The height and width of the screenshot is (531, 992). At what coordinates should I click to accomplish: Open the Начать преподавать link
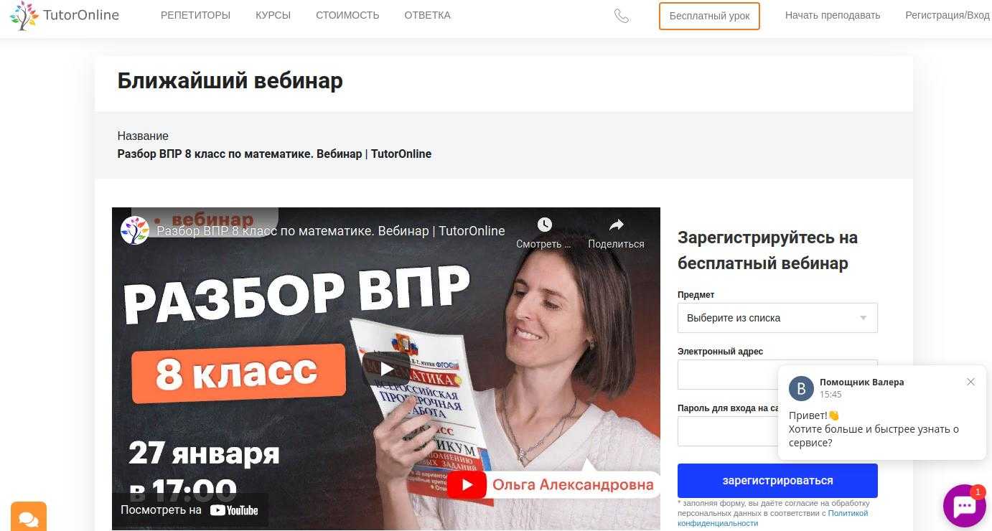pos(833,15)
